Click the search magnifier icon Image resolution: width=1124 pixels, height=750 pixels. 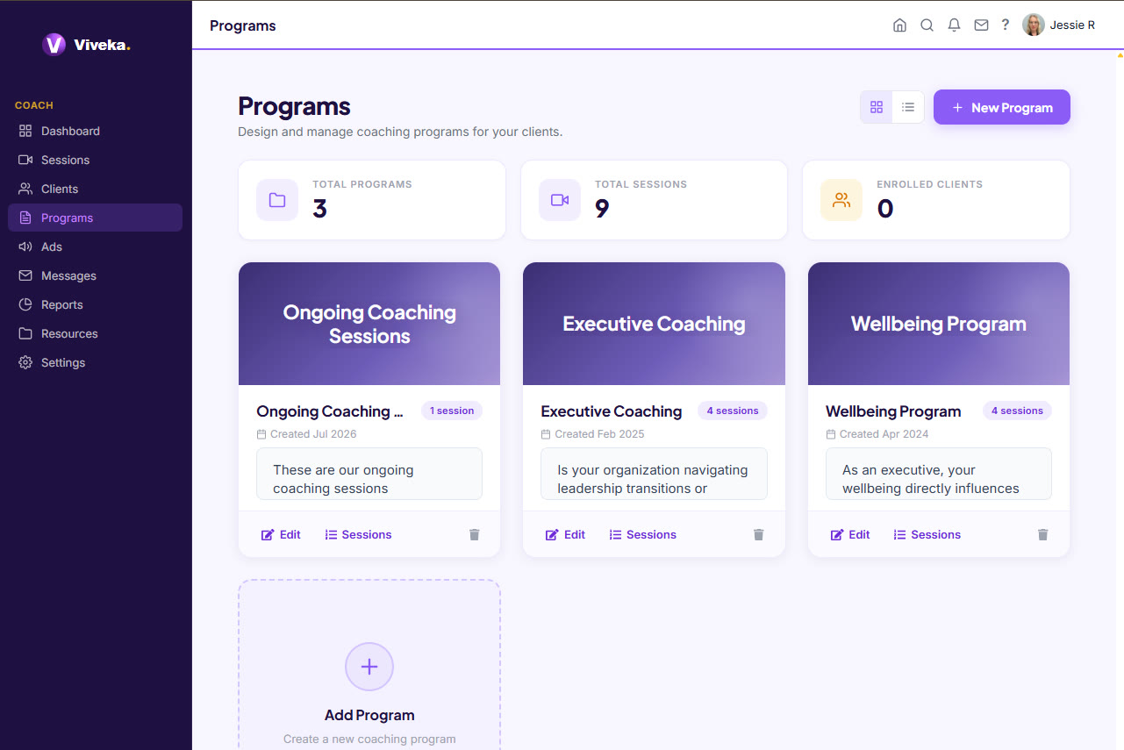(927, 25)
